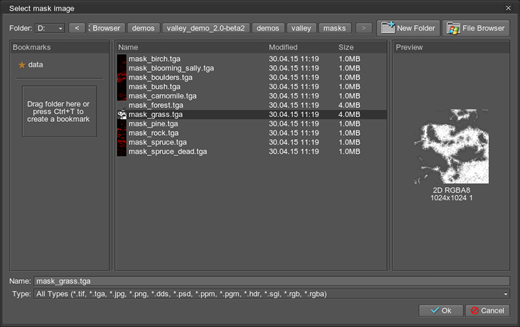
Task: Click the mask_grass.tga thumbnail icon
Action: click(121, 114)
